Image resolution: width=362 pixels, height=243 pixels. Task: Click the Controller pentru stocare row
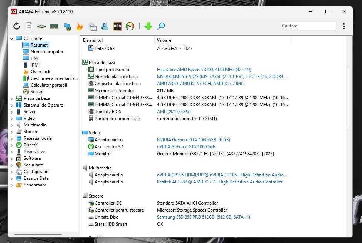click(x=187, y=210)
